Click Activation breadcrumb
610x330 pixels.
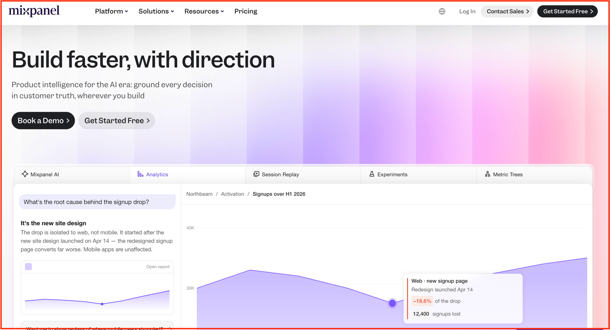(x=233, y=194)
